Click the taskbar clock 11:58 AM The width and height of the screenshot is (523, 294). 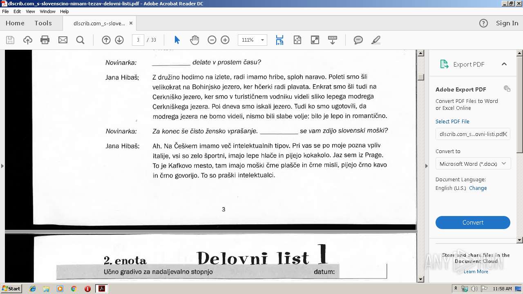click(502, 289)
